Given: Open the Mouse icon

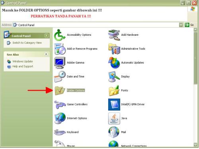Looking at the screenshot, I should point(60,143).
